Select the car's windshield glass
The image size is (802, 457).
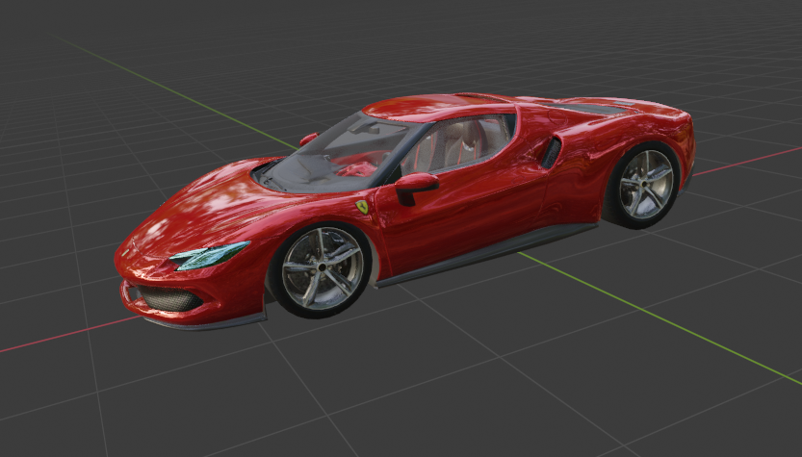(x=338, y=153)
